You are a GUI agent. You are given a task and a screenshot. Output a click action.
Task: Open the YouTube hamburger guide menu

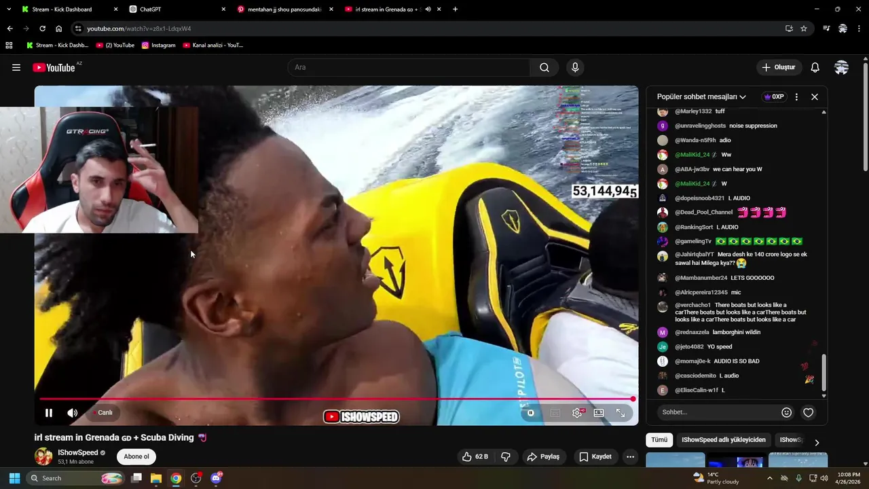pos(16,67)
